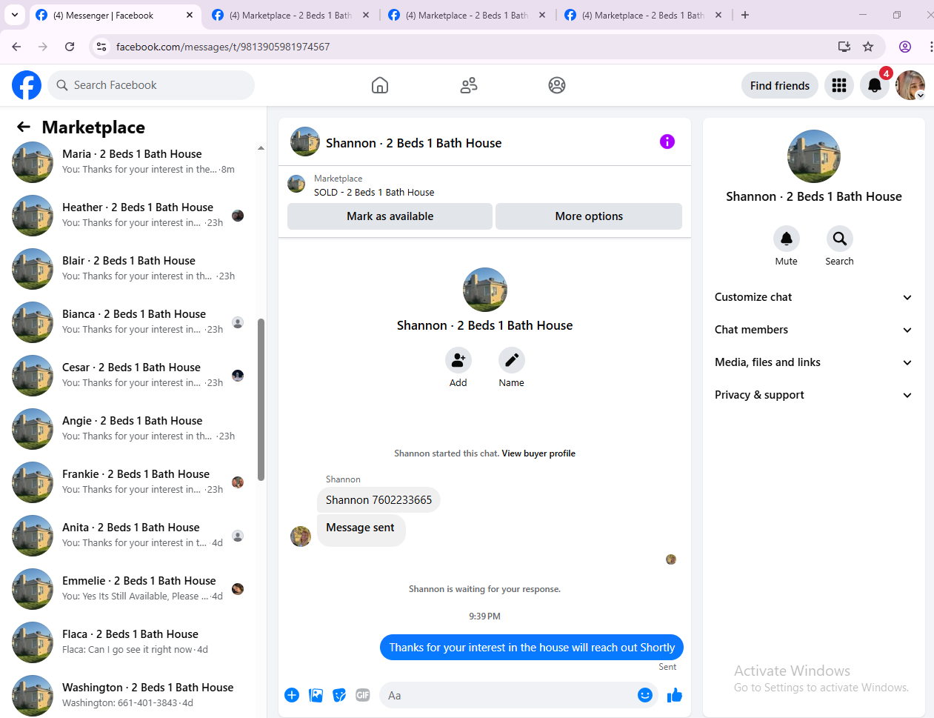
Task: Attach a photo using the image icon
Action: click(316, 695)
